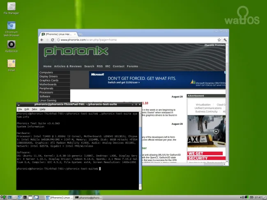Viewport: 267px width, 200px height.
Task: Play the taxi advertisement video
Action: pos(216,131)
